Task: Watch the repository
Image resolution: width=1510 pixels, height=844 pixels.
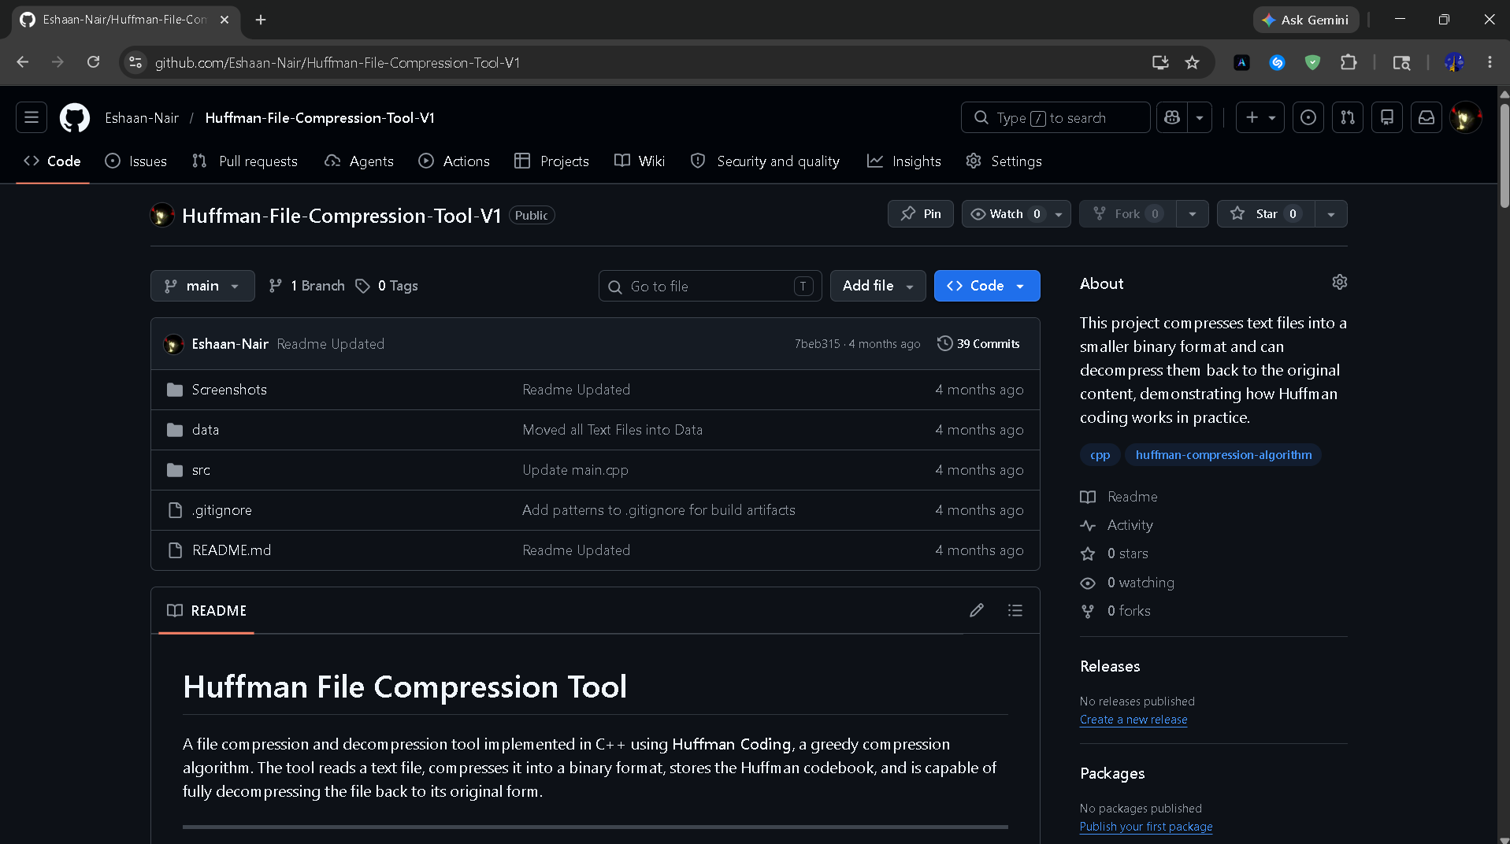Action: [1016, 213]
